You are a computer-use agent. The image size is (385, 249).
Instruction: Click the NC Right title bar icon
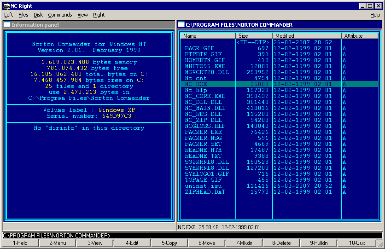click(x=6, y=6)
